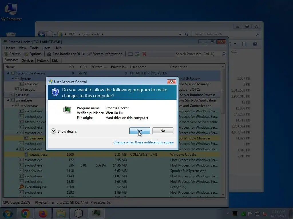Screen dimensions: 293x219
Task: Click the UAC shield question icon
Action: coord(55,92)
